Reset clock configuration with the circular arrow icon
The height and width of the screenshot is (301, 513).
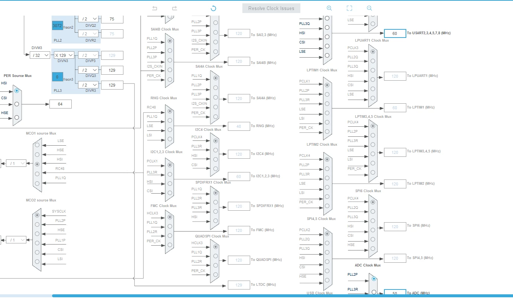(x=213, y=8)
